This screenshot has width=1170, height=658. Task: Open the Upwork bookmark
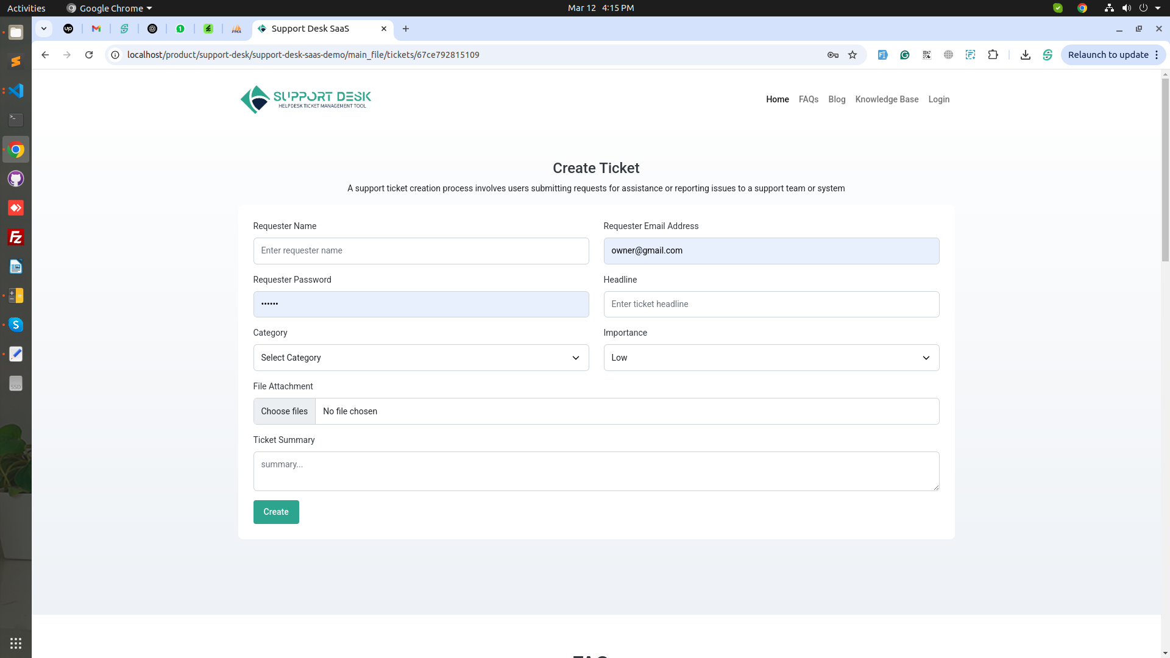(68, 29)
